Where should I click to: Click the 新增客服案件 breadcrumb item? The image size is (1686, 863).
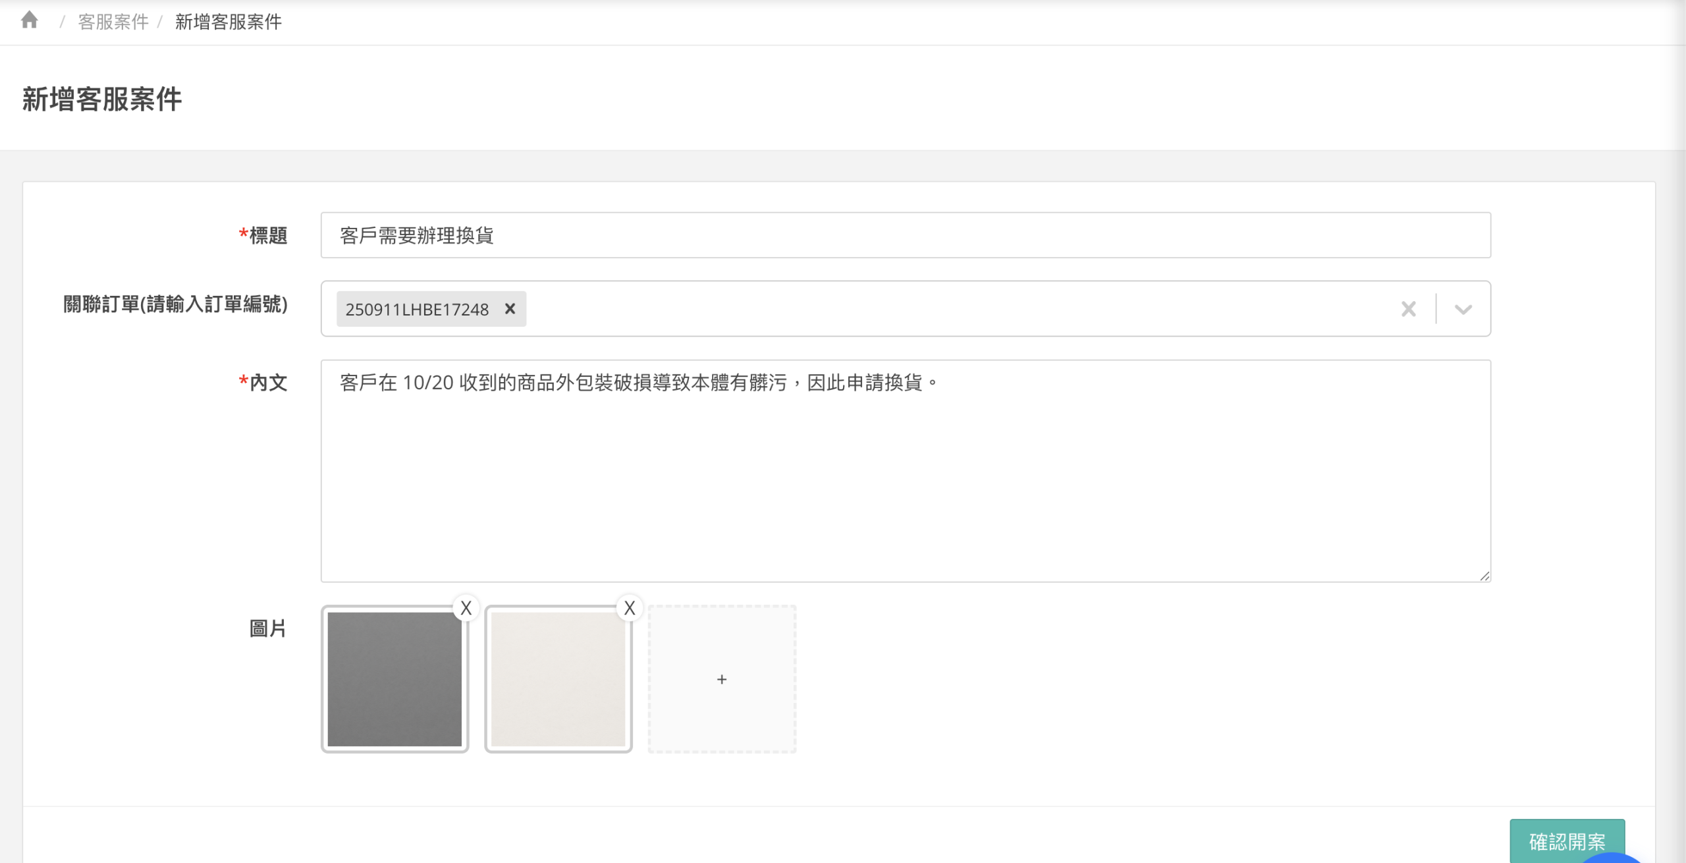point(228,22)
